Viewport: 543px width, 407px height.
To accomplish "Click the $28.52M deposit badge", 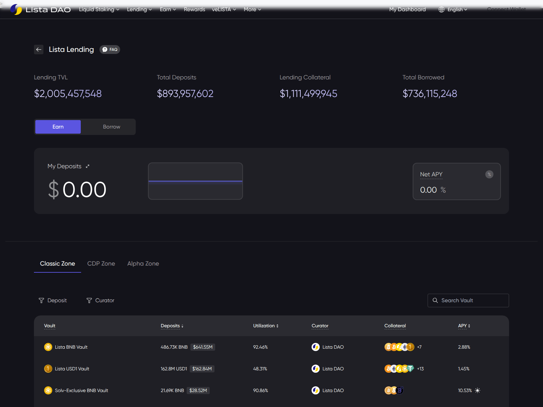I will coord(198,390).
